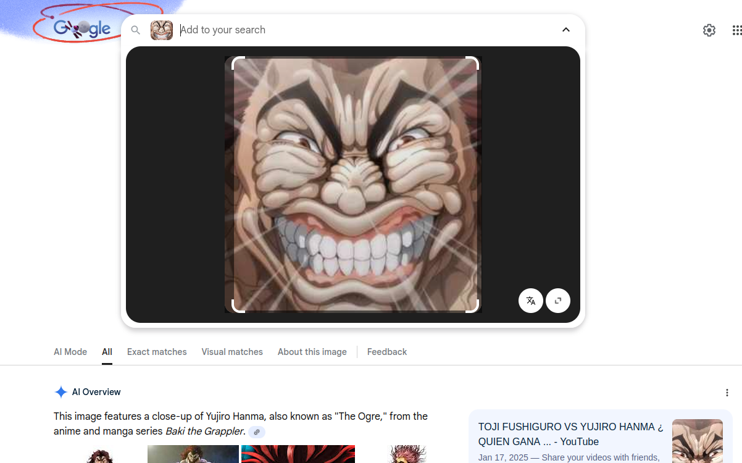742x463 pixels.
Task: Click the translate image text icon
Action: click(531, 301)
